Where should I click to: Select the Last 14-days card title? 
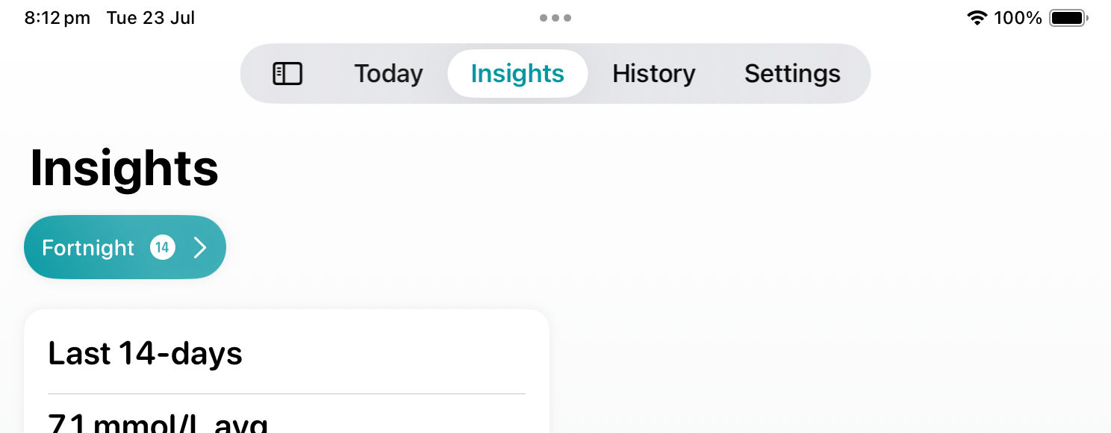click(145, 353)
